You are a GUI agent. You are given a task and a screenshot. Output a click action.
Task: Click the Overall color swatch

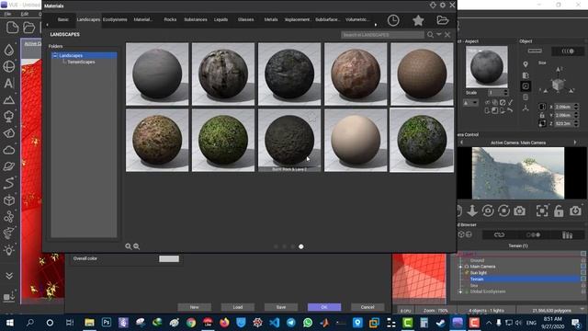pos(169,258)
